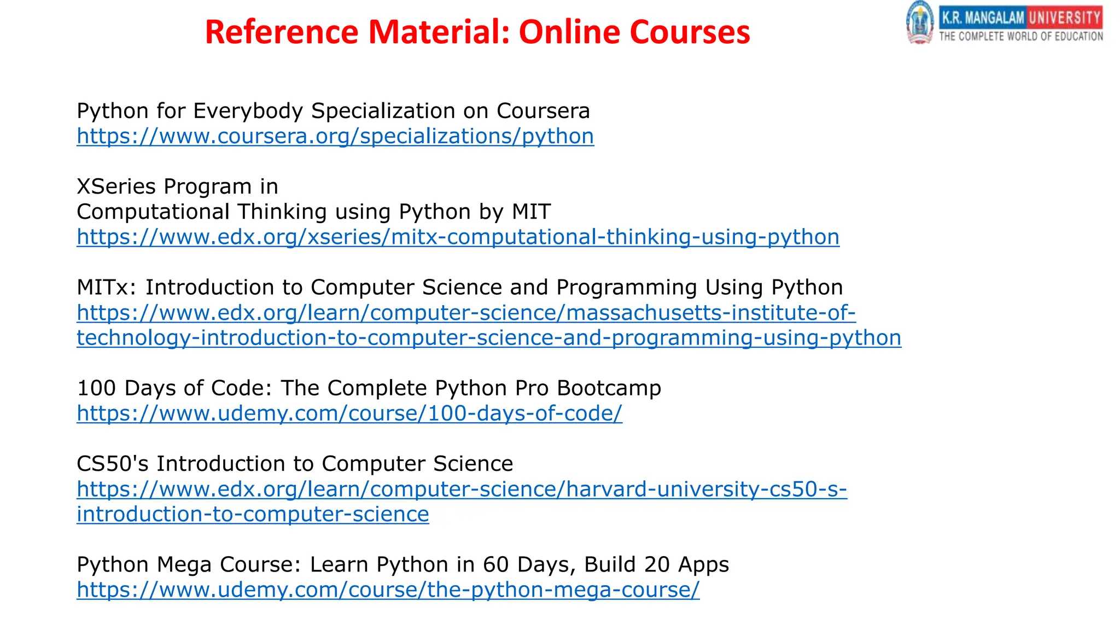
Task: Open the Udemy 100-days-of-code link
Action: click(x=349, y=413)
